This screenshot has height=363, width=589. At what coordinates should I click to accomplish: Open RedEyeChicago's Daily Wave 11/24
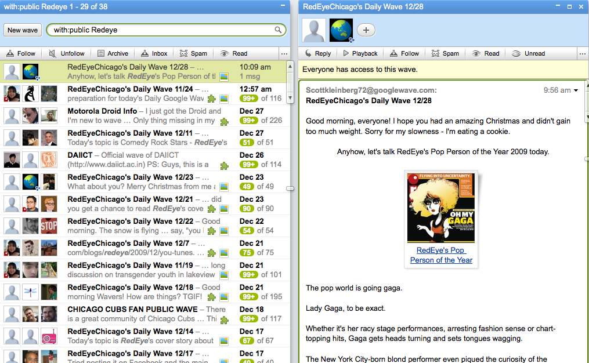[x=145, y=94]
